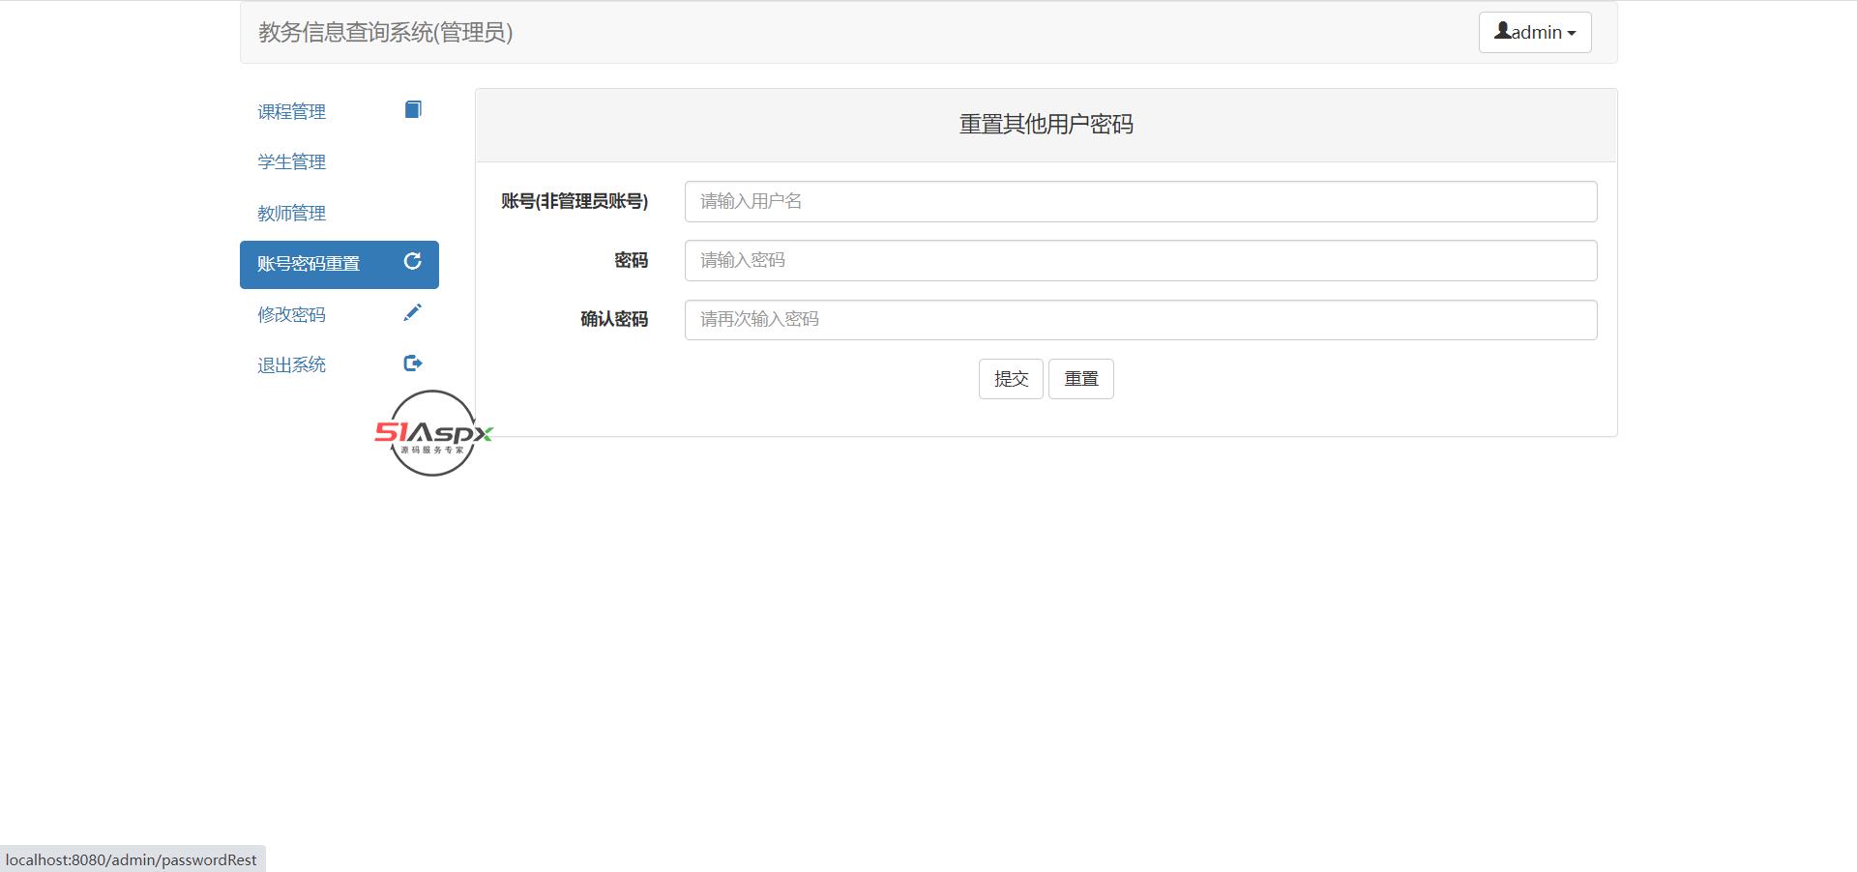Focus the 请输入用户名 account field

point(1140,201)
